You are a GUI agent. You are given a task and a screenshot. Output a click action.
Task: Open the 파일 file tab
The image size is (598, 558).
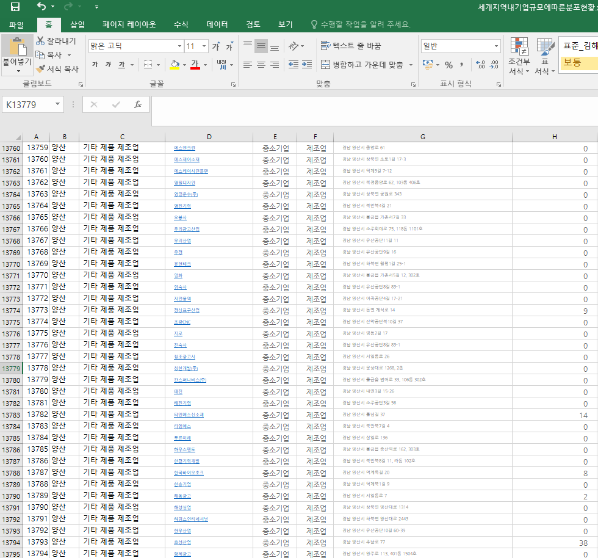click(x=16, y=25)
